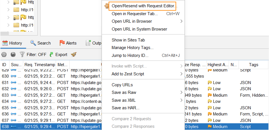Select Open in Requester Tab menu item

tap(134, 14)
